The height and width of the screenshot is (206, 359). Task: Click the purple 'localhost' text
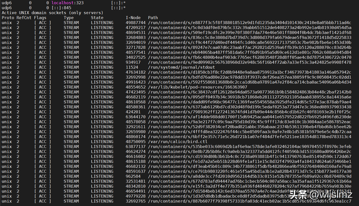62,3
